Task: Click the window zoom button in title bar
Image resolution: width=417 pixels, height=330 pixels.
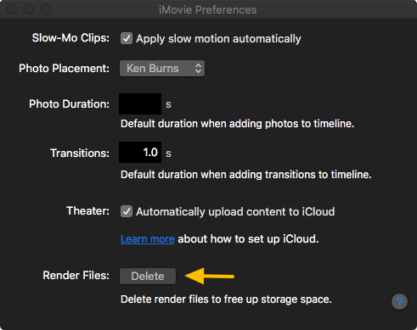Action: [x=46, y=9]
